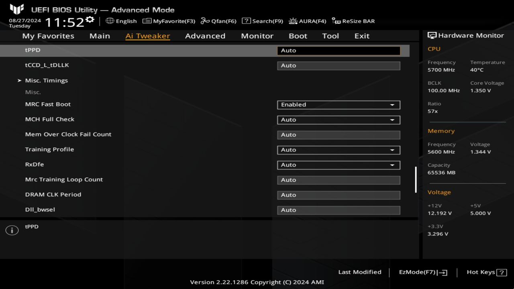Viewport: 514px width, 289px height.
Task: Click the info icon beside tPPD description
Action: 12,230
